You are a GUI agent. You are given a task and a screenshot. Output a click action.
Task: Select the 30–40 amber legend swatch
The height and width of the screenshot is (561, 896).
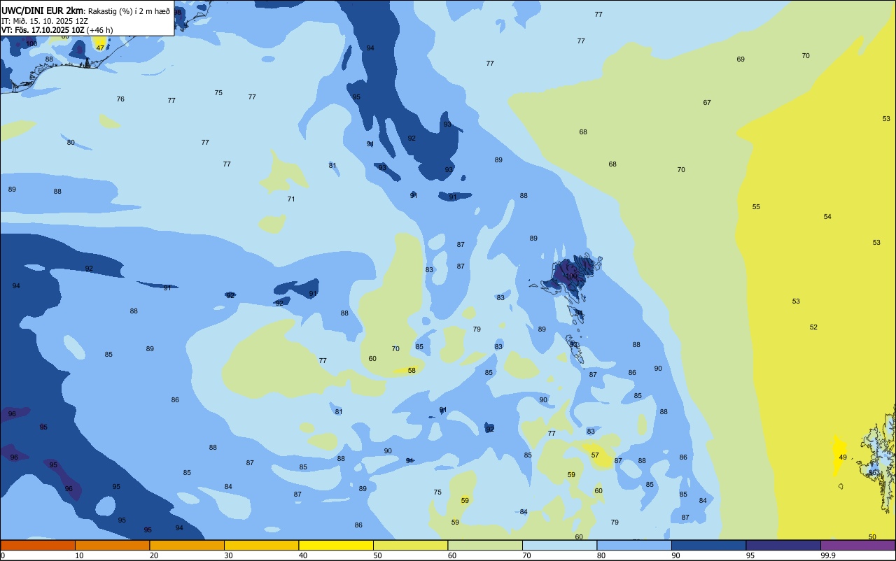click(261, 545)
